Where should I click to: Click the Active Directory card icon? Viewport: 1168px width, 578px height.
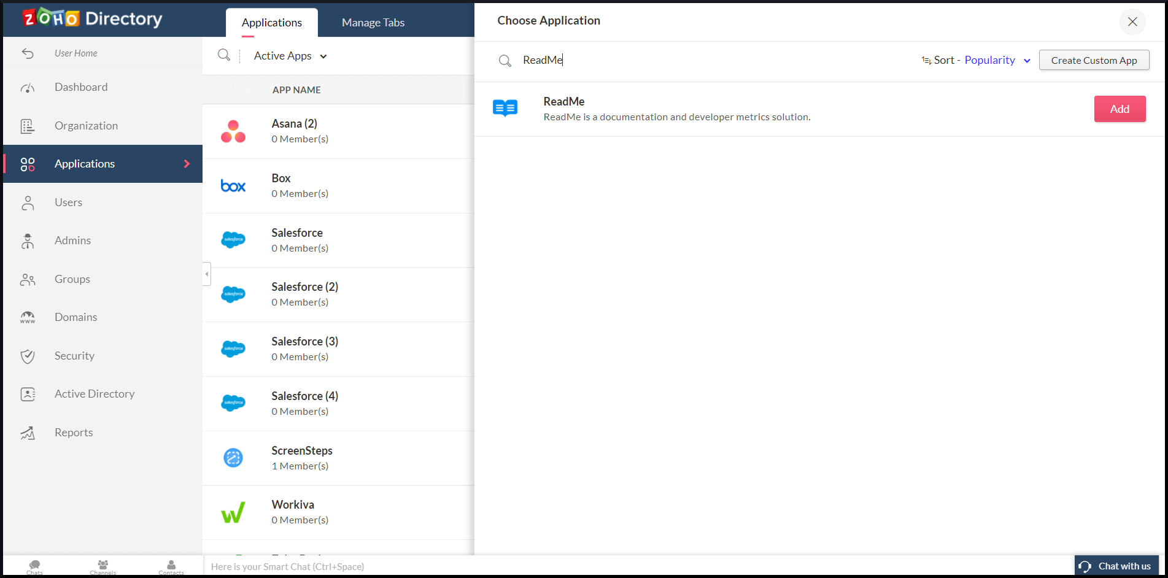point(28,395)
